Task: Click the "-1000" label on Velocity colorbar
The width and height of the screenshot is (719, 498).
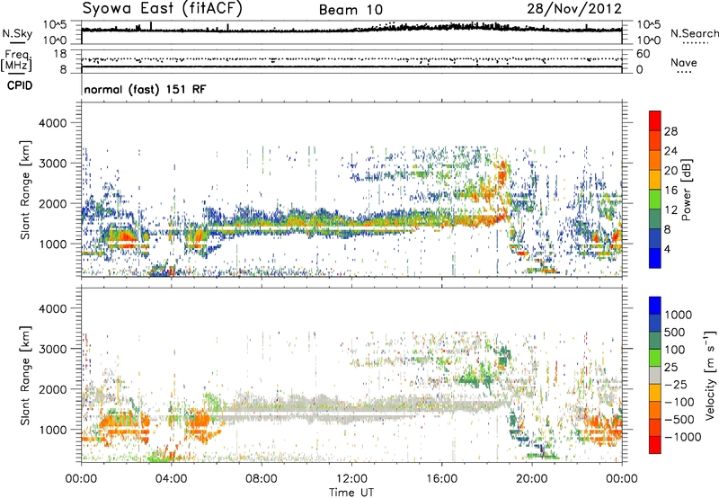Action: 683,437
